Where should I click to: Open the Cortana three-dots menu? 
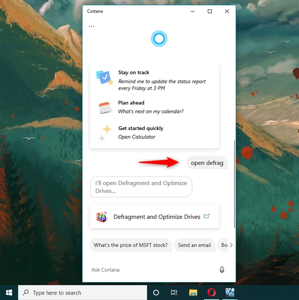92,26
